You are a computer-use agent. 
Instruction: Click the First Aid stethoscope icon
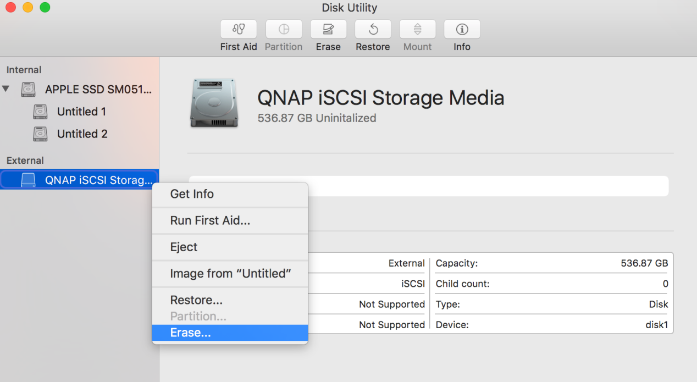[239, 29]
